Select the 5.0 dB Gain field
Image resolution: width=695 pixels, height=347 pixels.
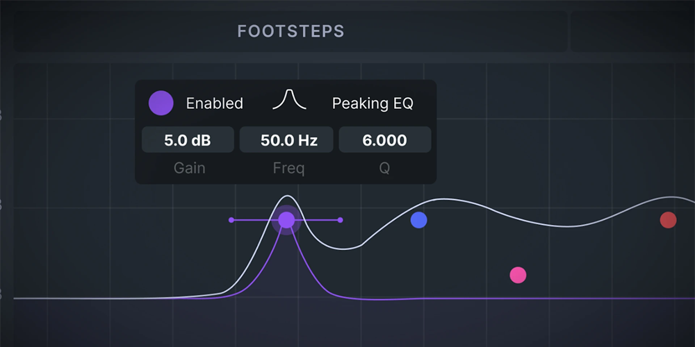[x=188, y=140]
